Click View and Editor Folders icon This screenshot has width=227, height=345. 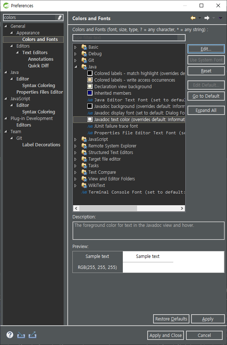point(84,179)
